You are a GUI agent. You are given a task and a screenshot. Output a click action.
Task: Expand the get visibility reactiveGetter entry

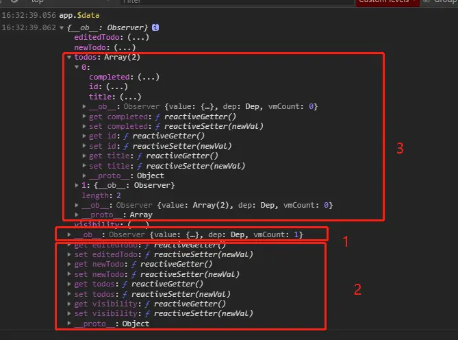pyautogui.click(x=69, y=304)
